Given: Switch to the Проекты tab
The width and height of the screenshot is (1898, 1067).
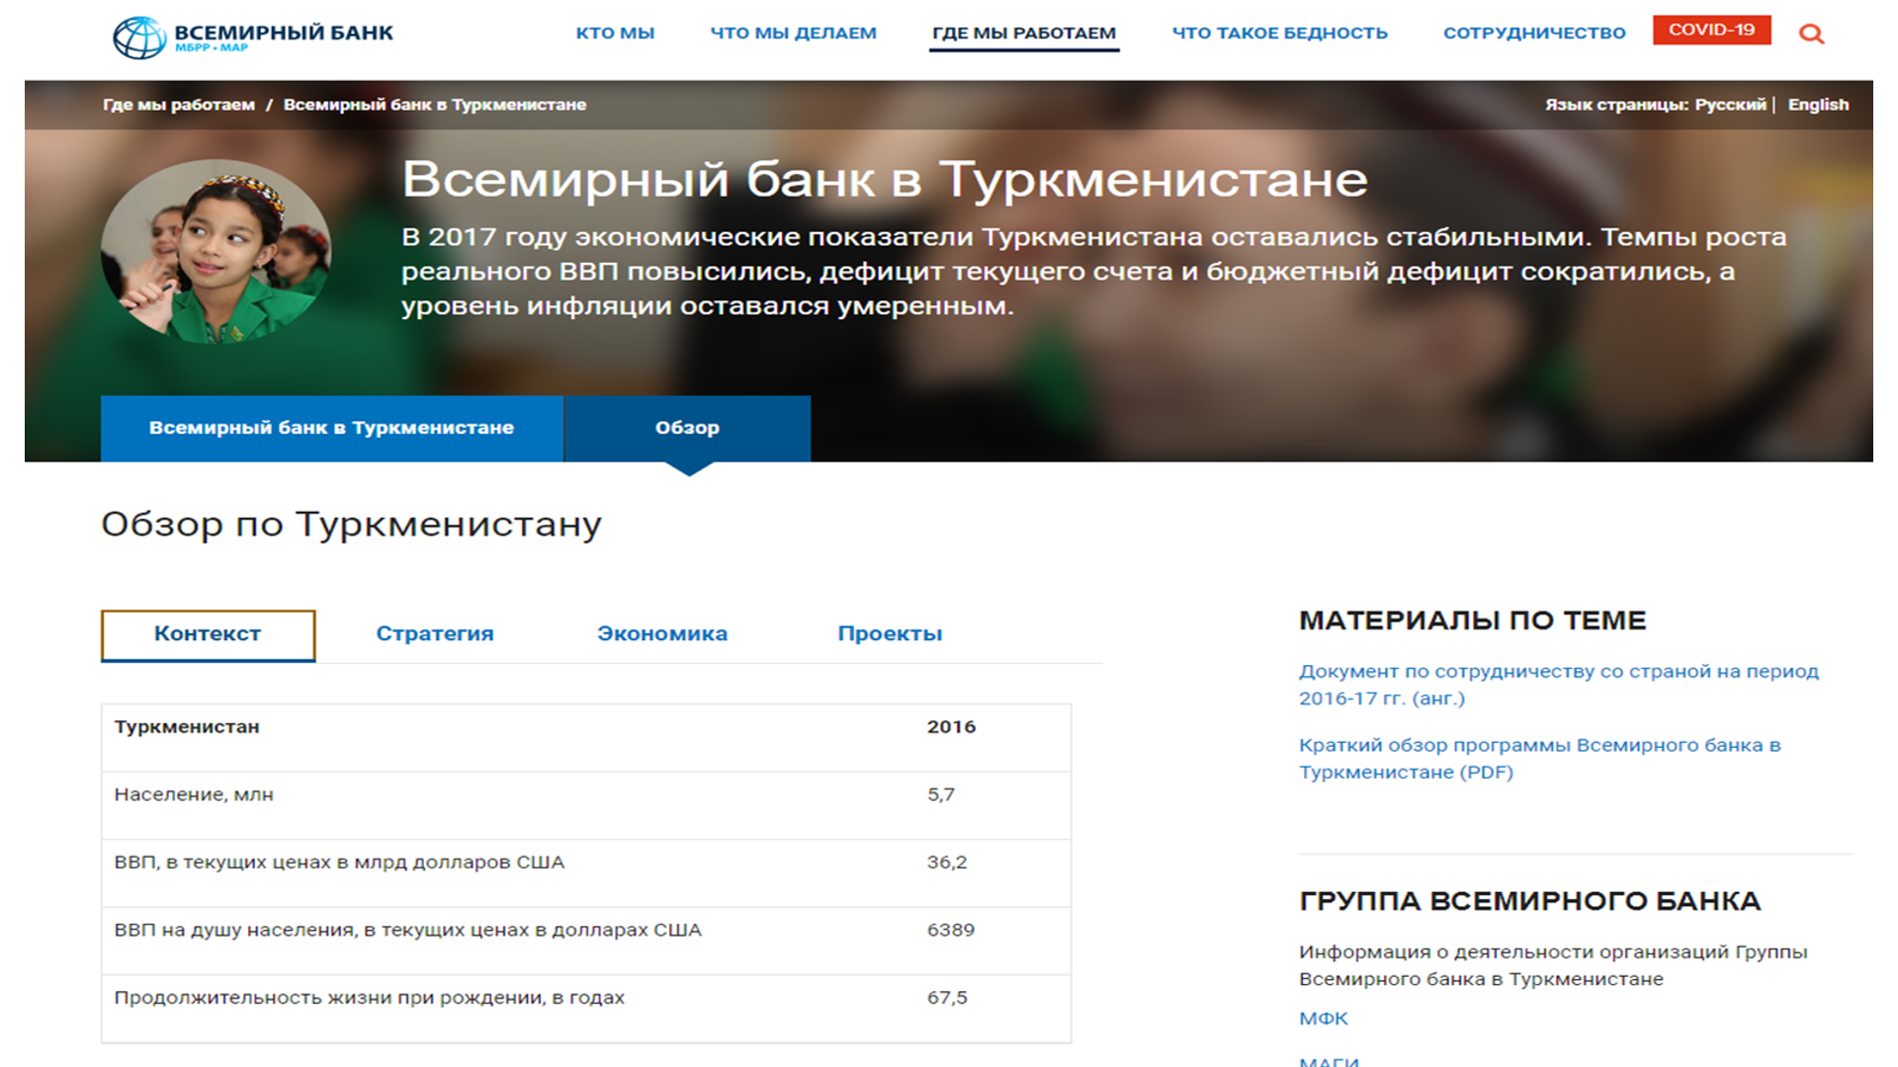Looking at the screenshot, I should point(889,634).
